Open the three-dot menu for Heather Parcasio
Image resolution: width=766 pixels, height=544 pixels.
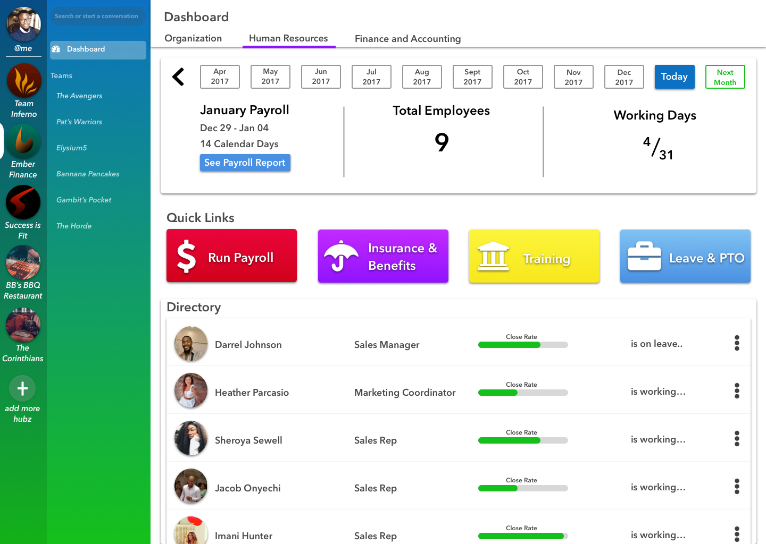tap(737, 391)
